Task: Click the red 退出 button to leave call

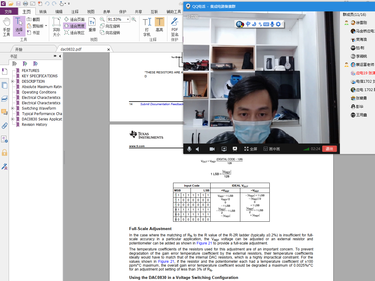Action: (329, 149)
